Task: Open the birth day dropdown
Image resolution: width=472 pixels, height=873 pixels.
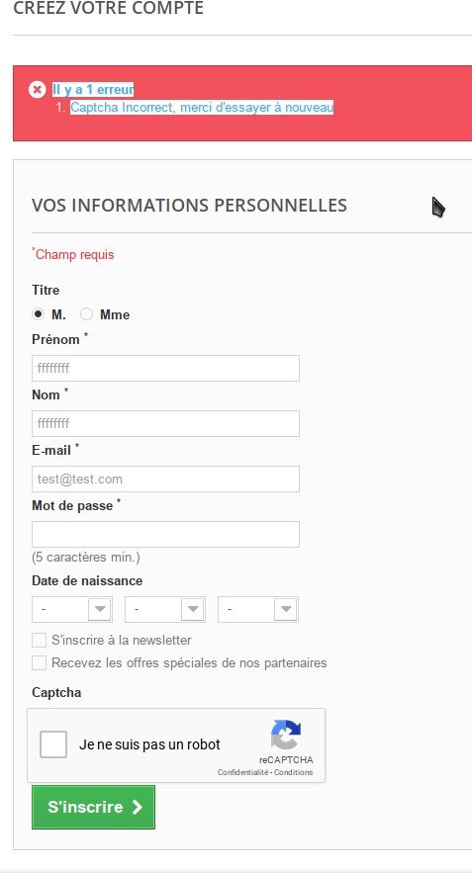Action: pyautogui.click(x=72, y=609)
